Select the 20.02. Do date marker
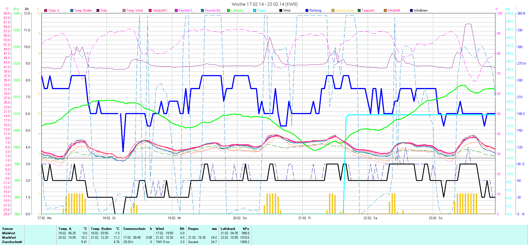Screen dimensions: 528x245 tap(240, 218)
